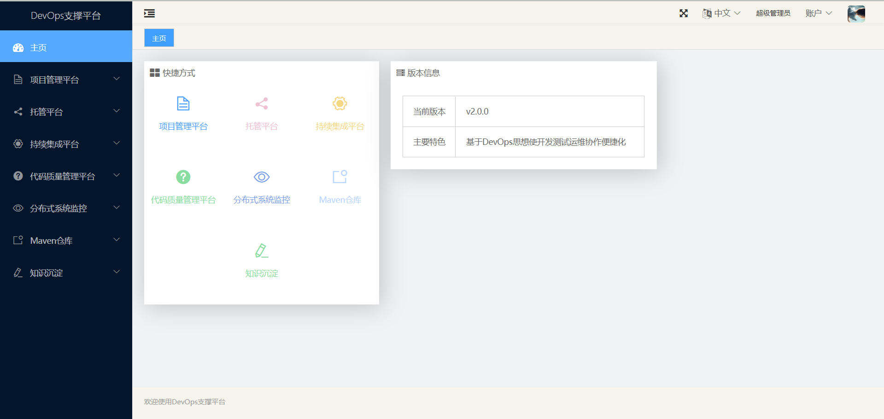The image size is (884, 419).
Task: Open the Maven仓库 shortcut icon
Action: point(340,177)
